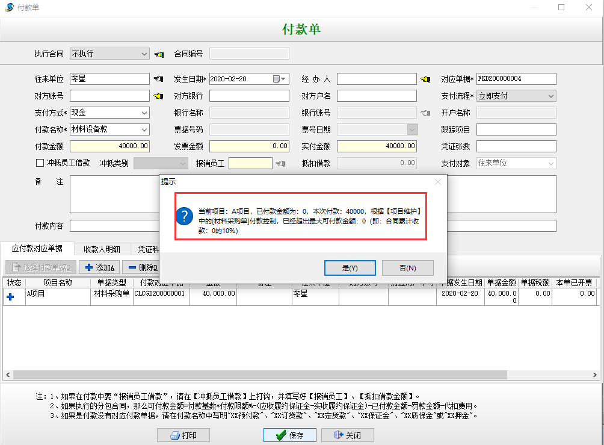Decline the prompt with 否(N)
This screenshot has width=604, height=445.
[407, 268]
